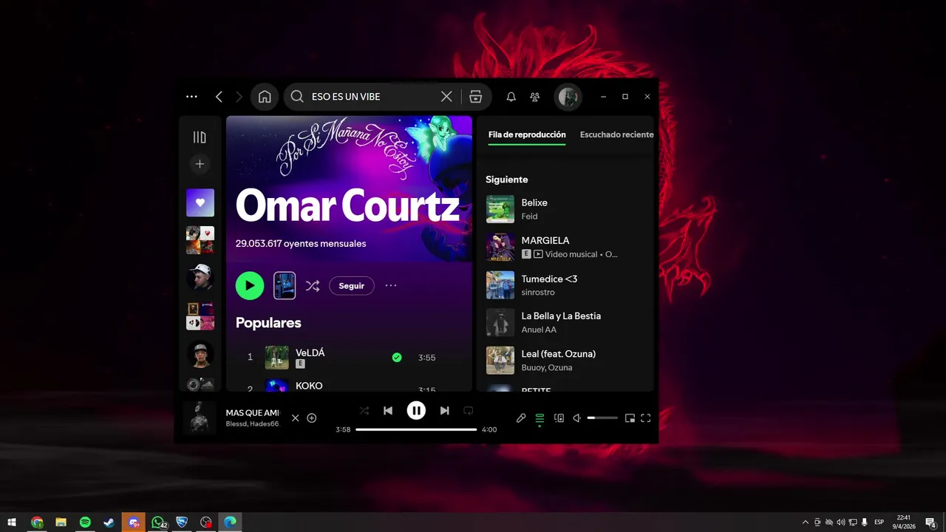The width and height of the screenshot is (946, 532).
Task: Open Chrome from the taskbar
Action: pyautogui.click(x=37, y=522)
